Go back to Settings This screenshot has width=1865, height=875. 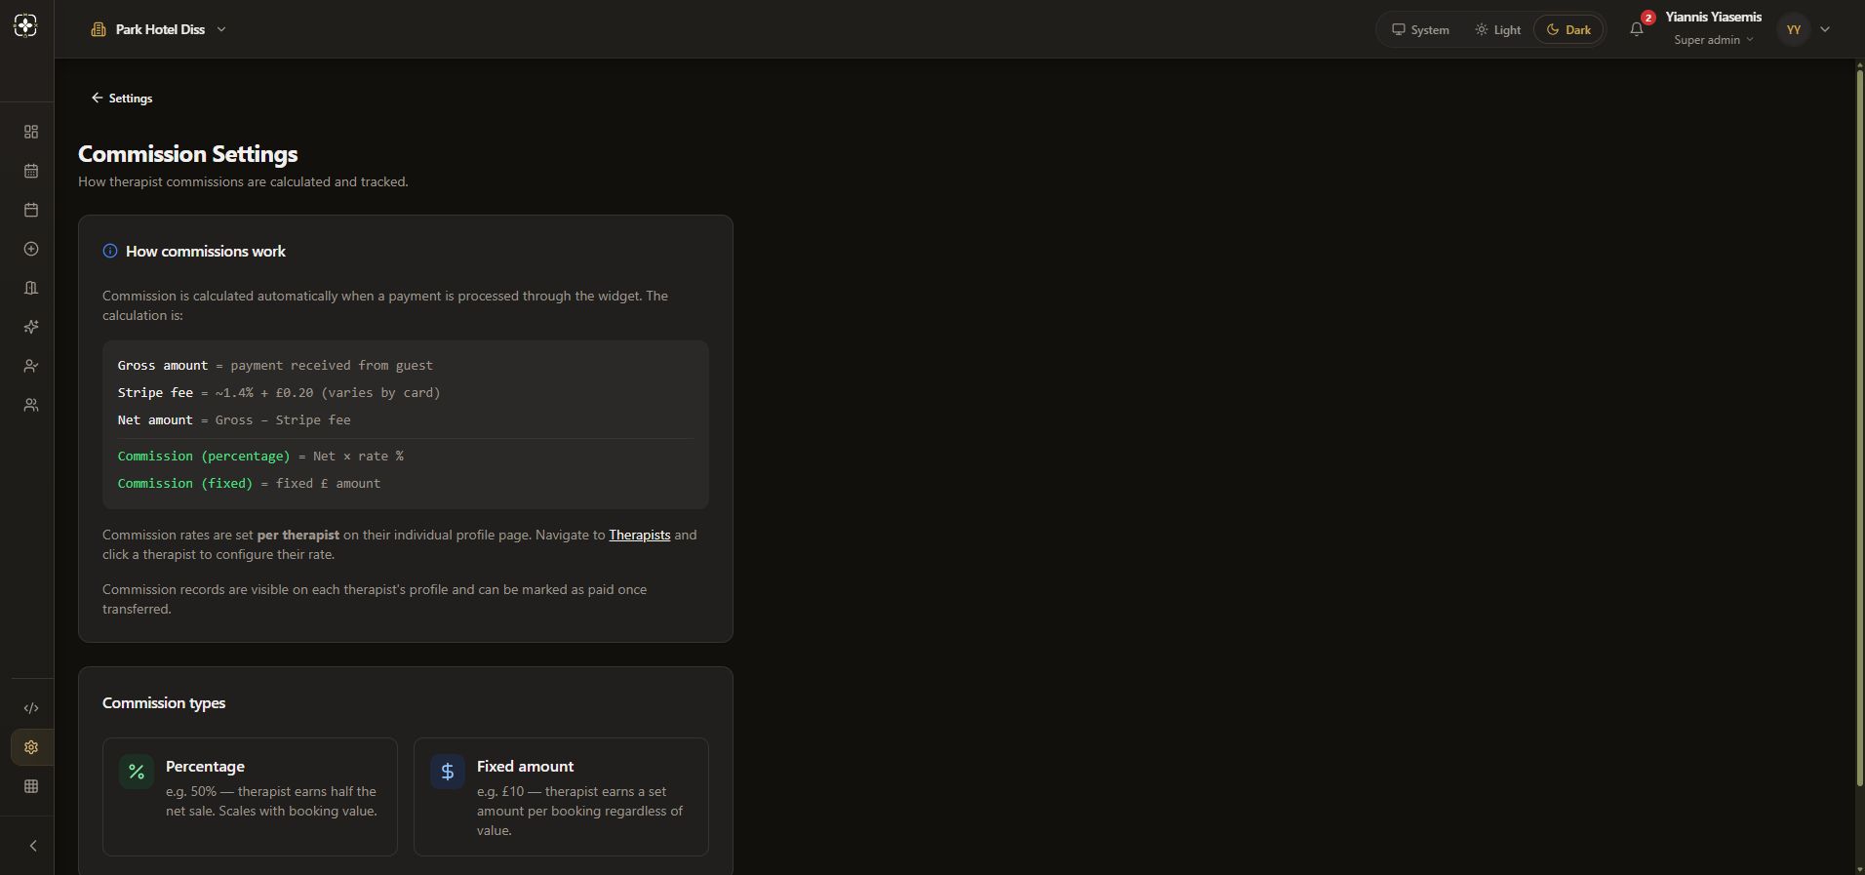tap(122, 98)
